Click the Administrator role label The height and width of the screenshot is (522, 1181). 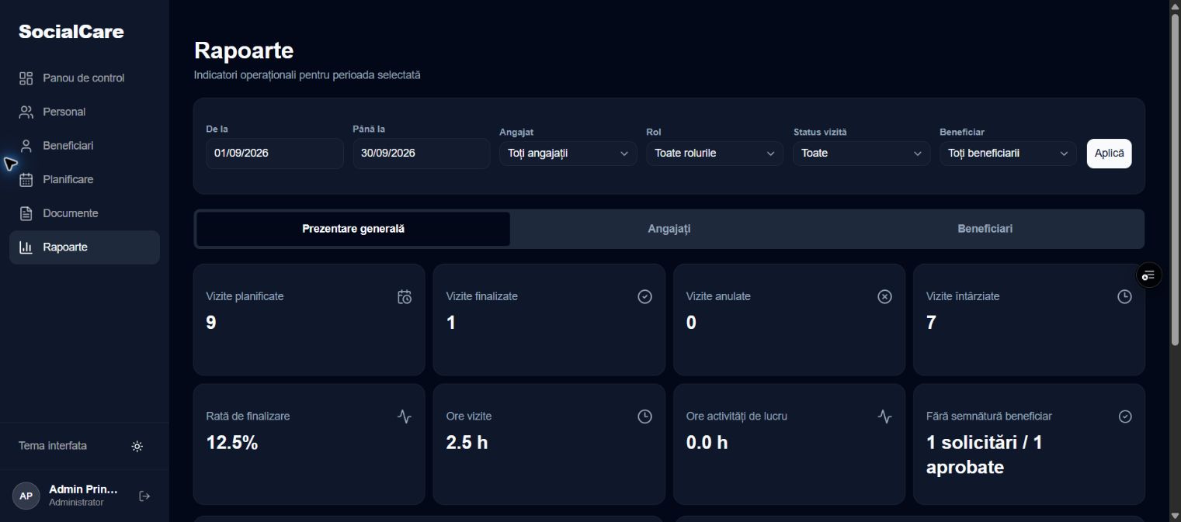coord(76,503)
